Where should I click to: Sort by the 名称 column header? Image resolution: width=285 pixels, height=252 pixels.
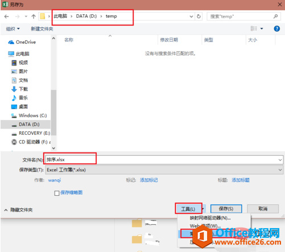point(69,40)
